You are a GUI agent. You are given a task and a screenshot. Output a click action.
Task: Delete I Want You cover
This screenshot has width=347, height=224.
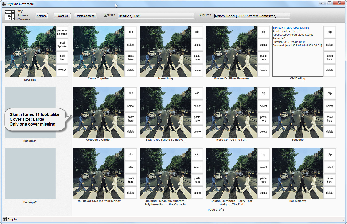pyautogui.click(x=197, y=131)
